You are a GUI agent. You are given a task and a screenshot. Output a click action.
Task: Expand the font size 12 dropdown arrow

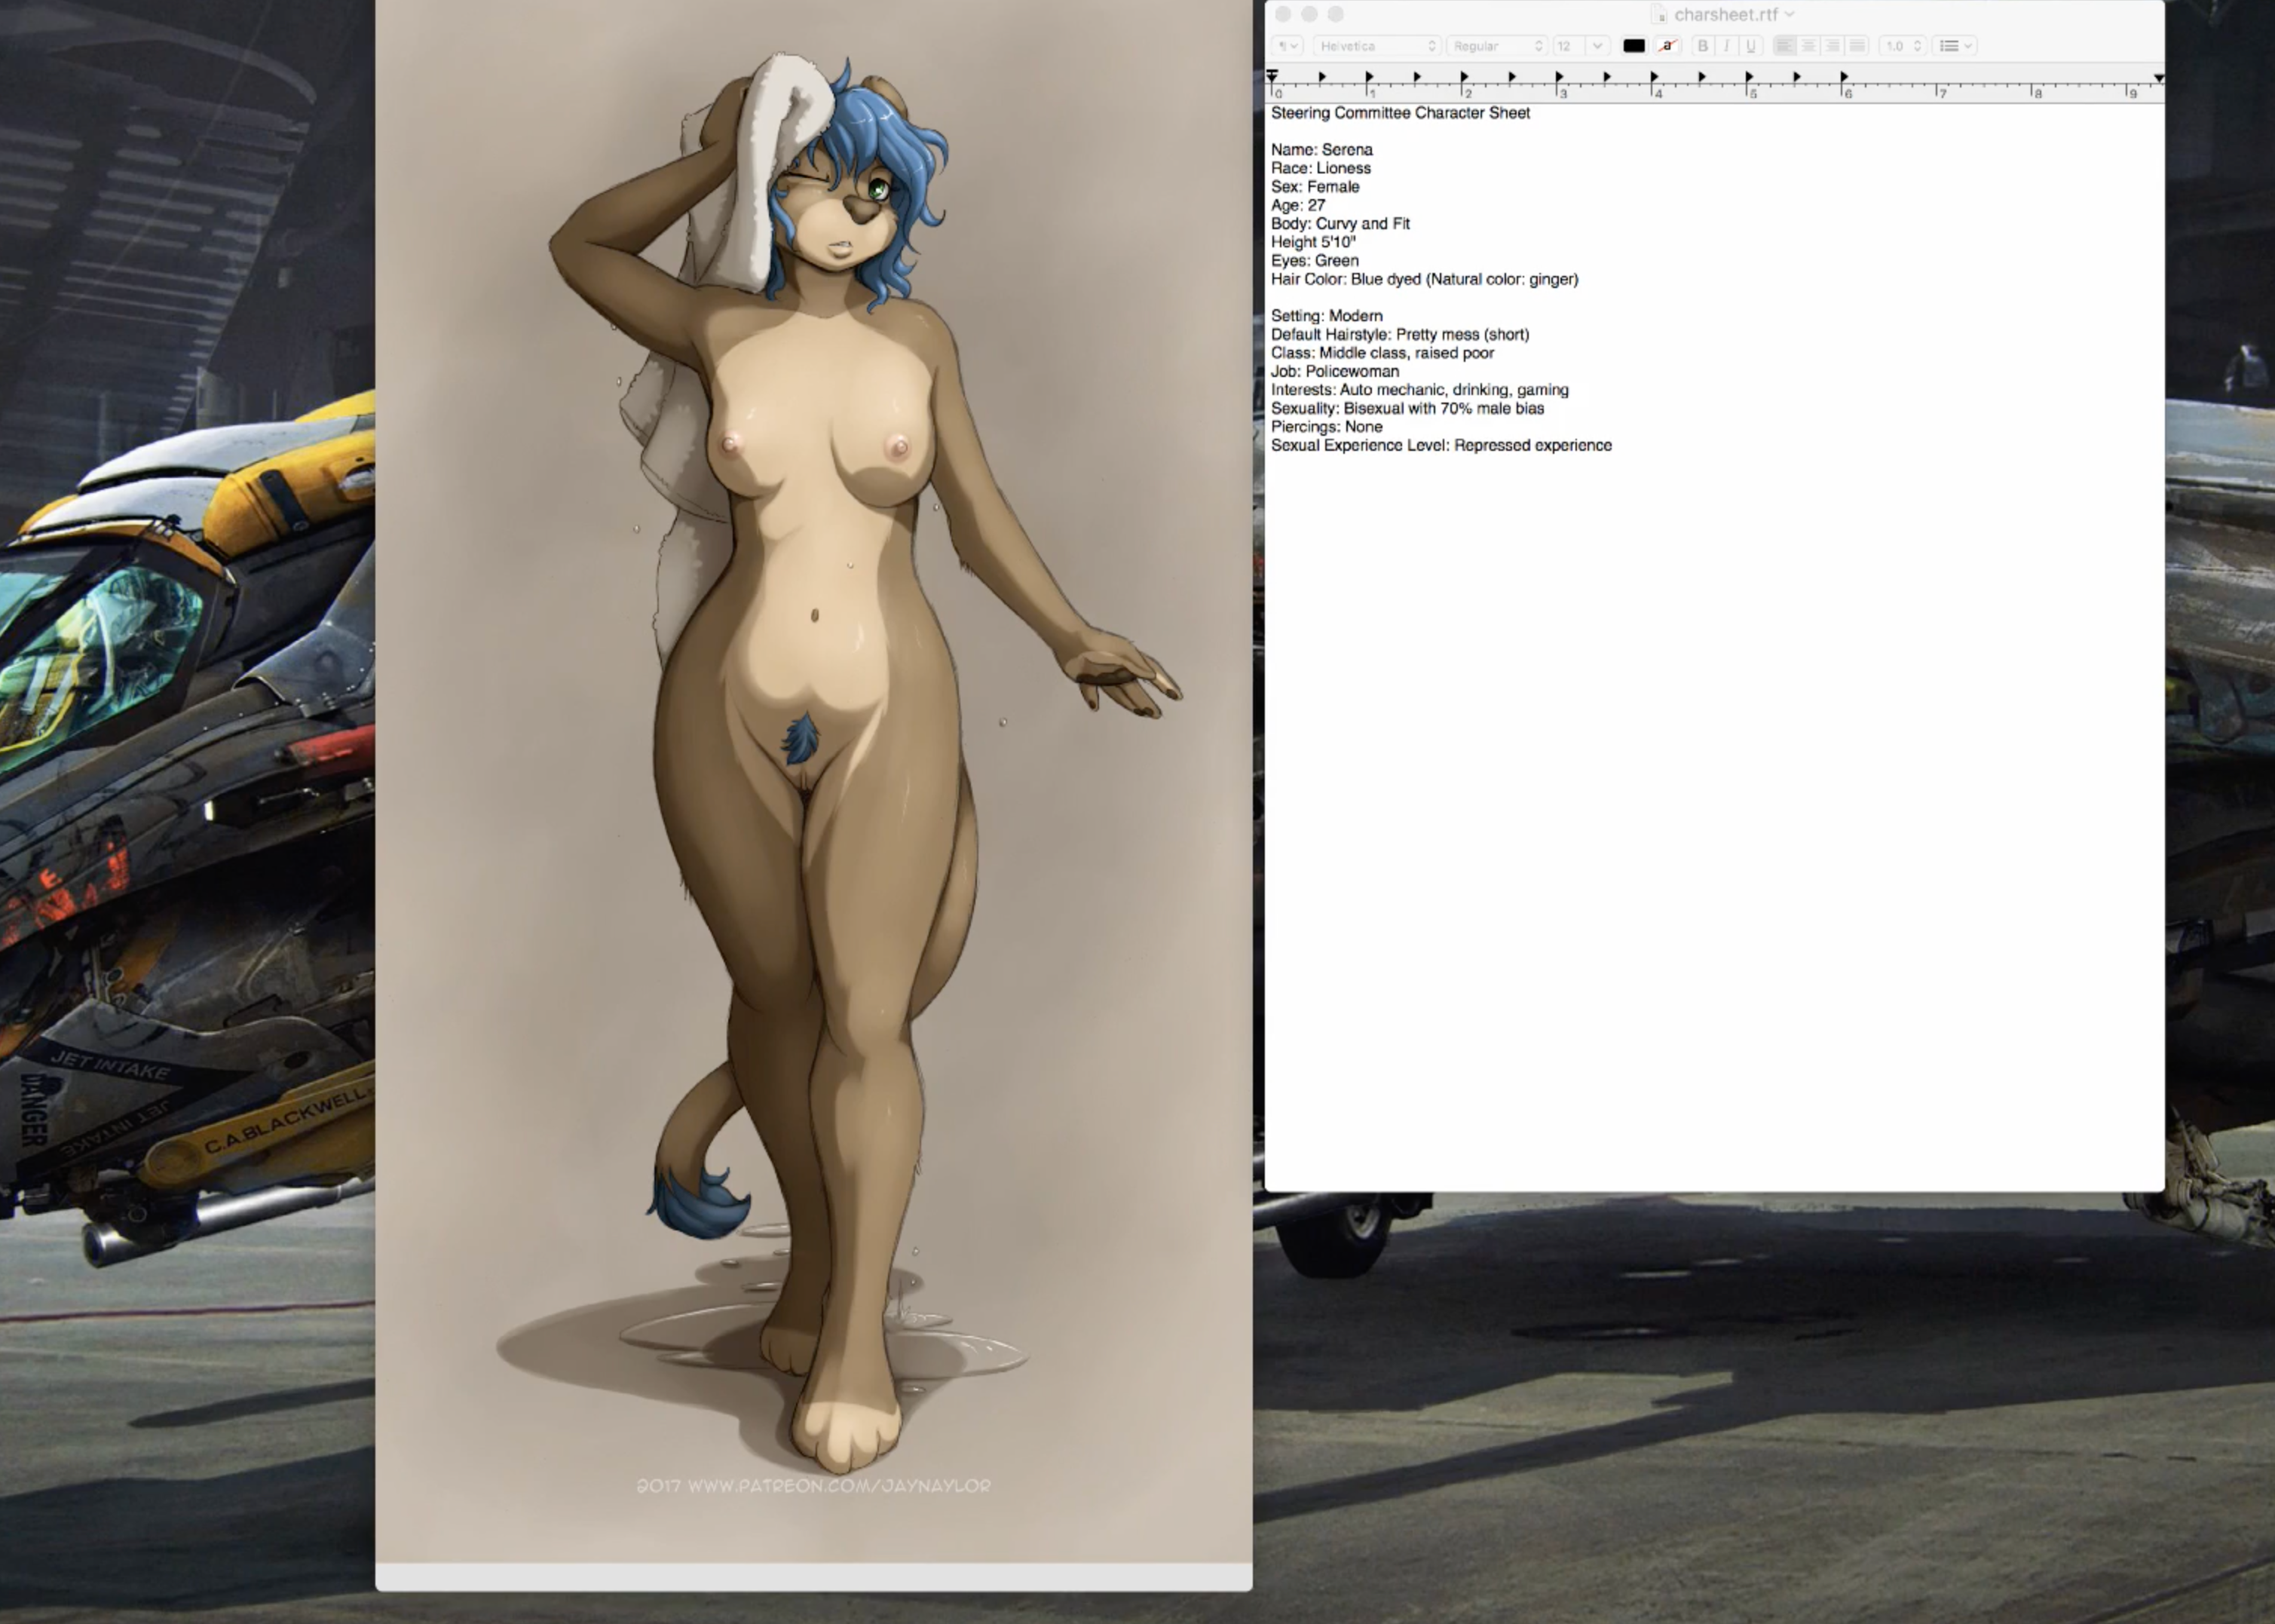pyautogui.click(x=1597, y=46)
